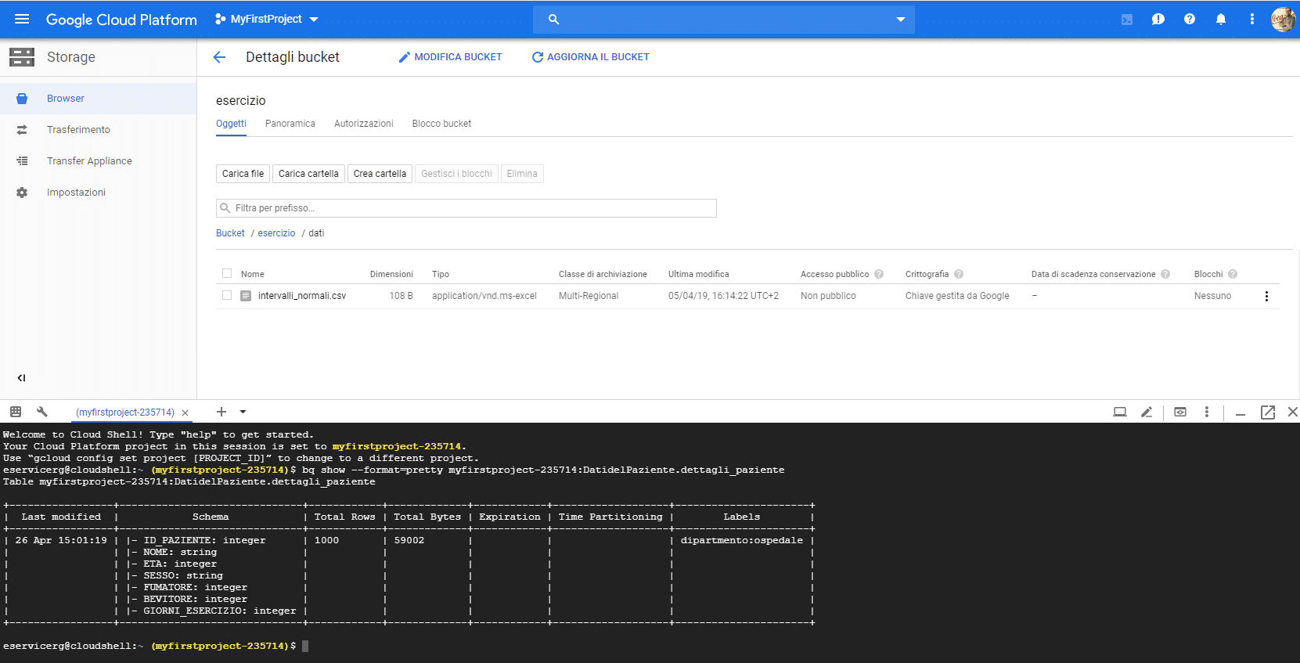Screen dimensions: 1300x663
Task: Click the help icon next to Blocchi
Action: click(x=1233, y=274)
